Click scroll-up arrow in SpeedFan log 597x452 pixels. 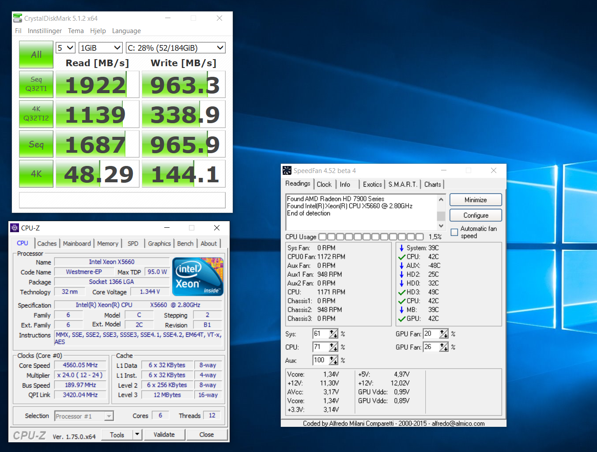point(441,200)
